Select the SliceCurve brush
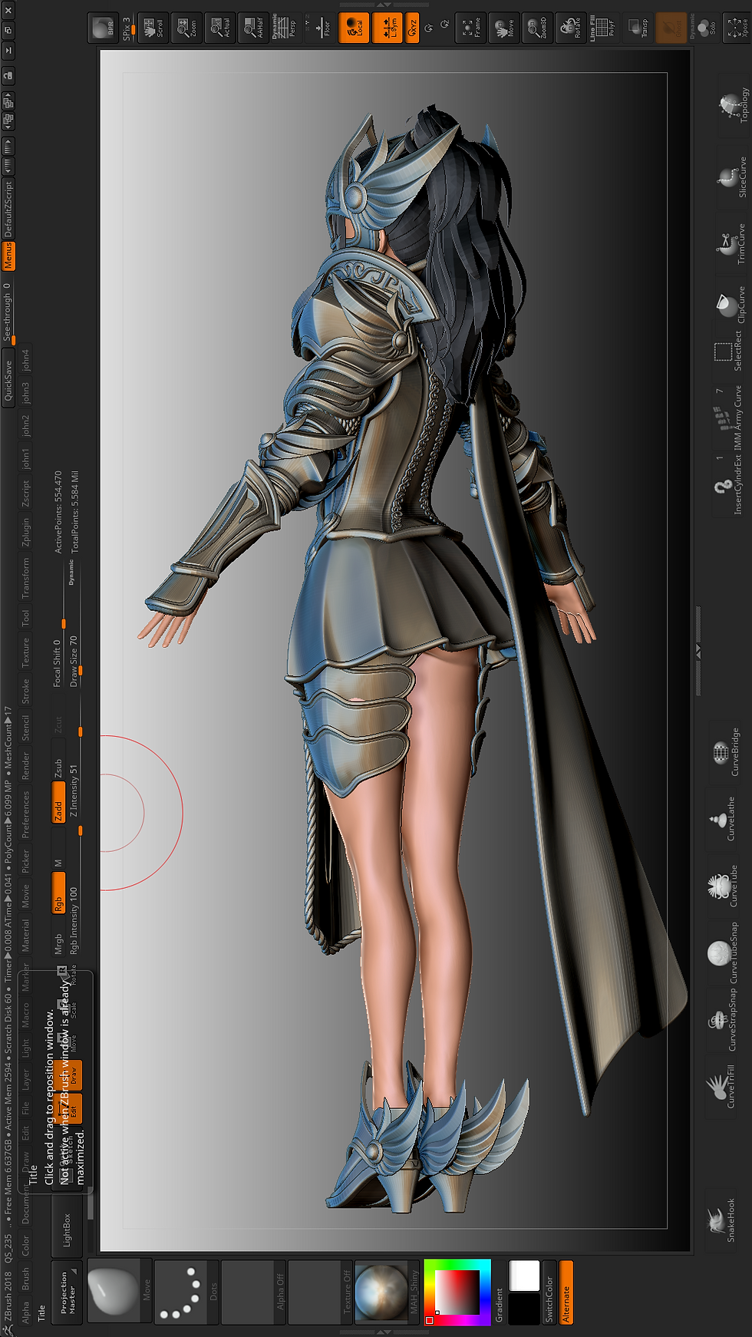 [734, 177]
